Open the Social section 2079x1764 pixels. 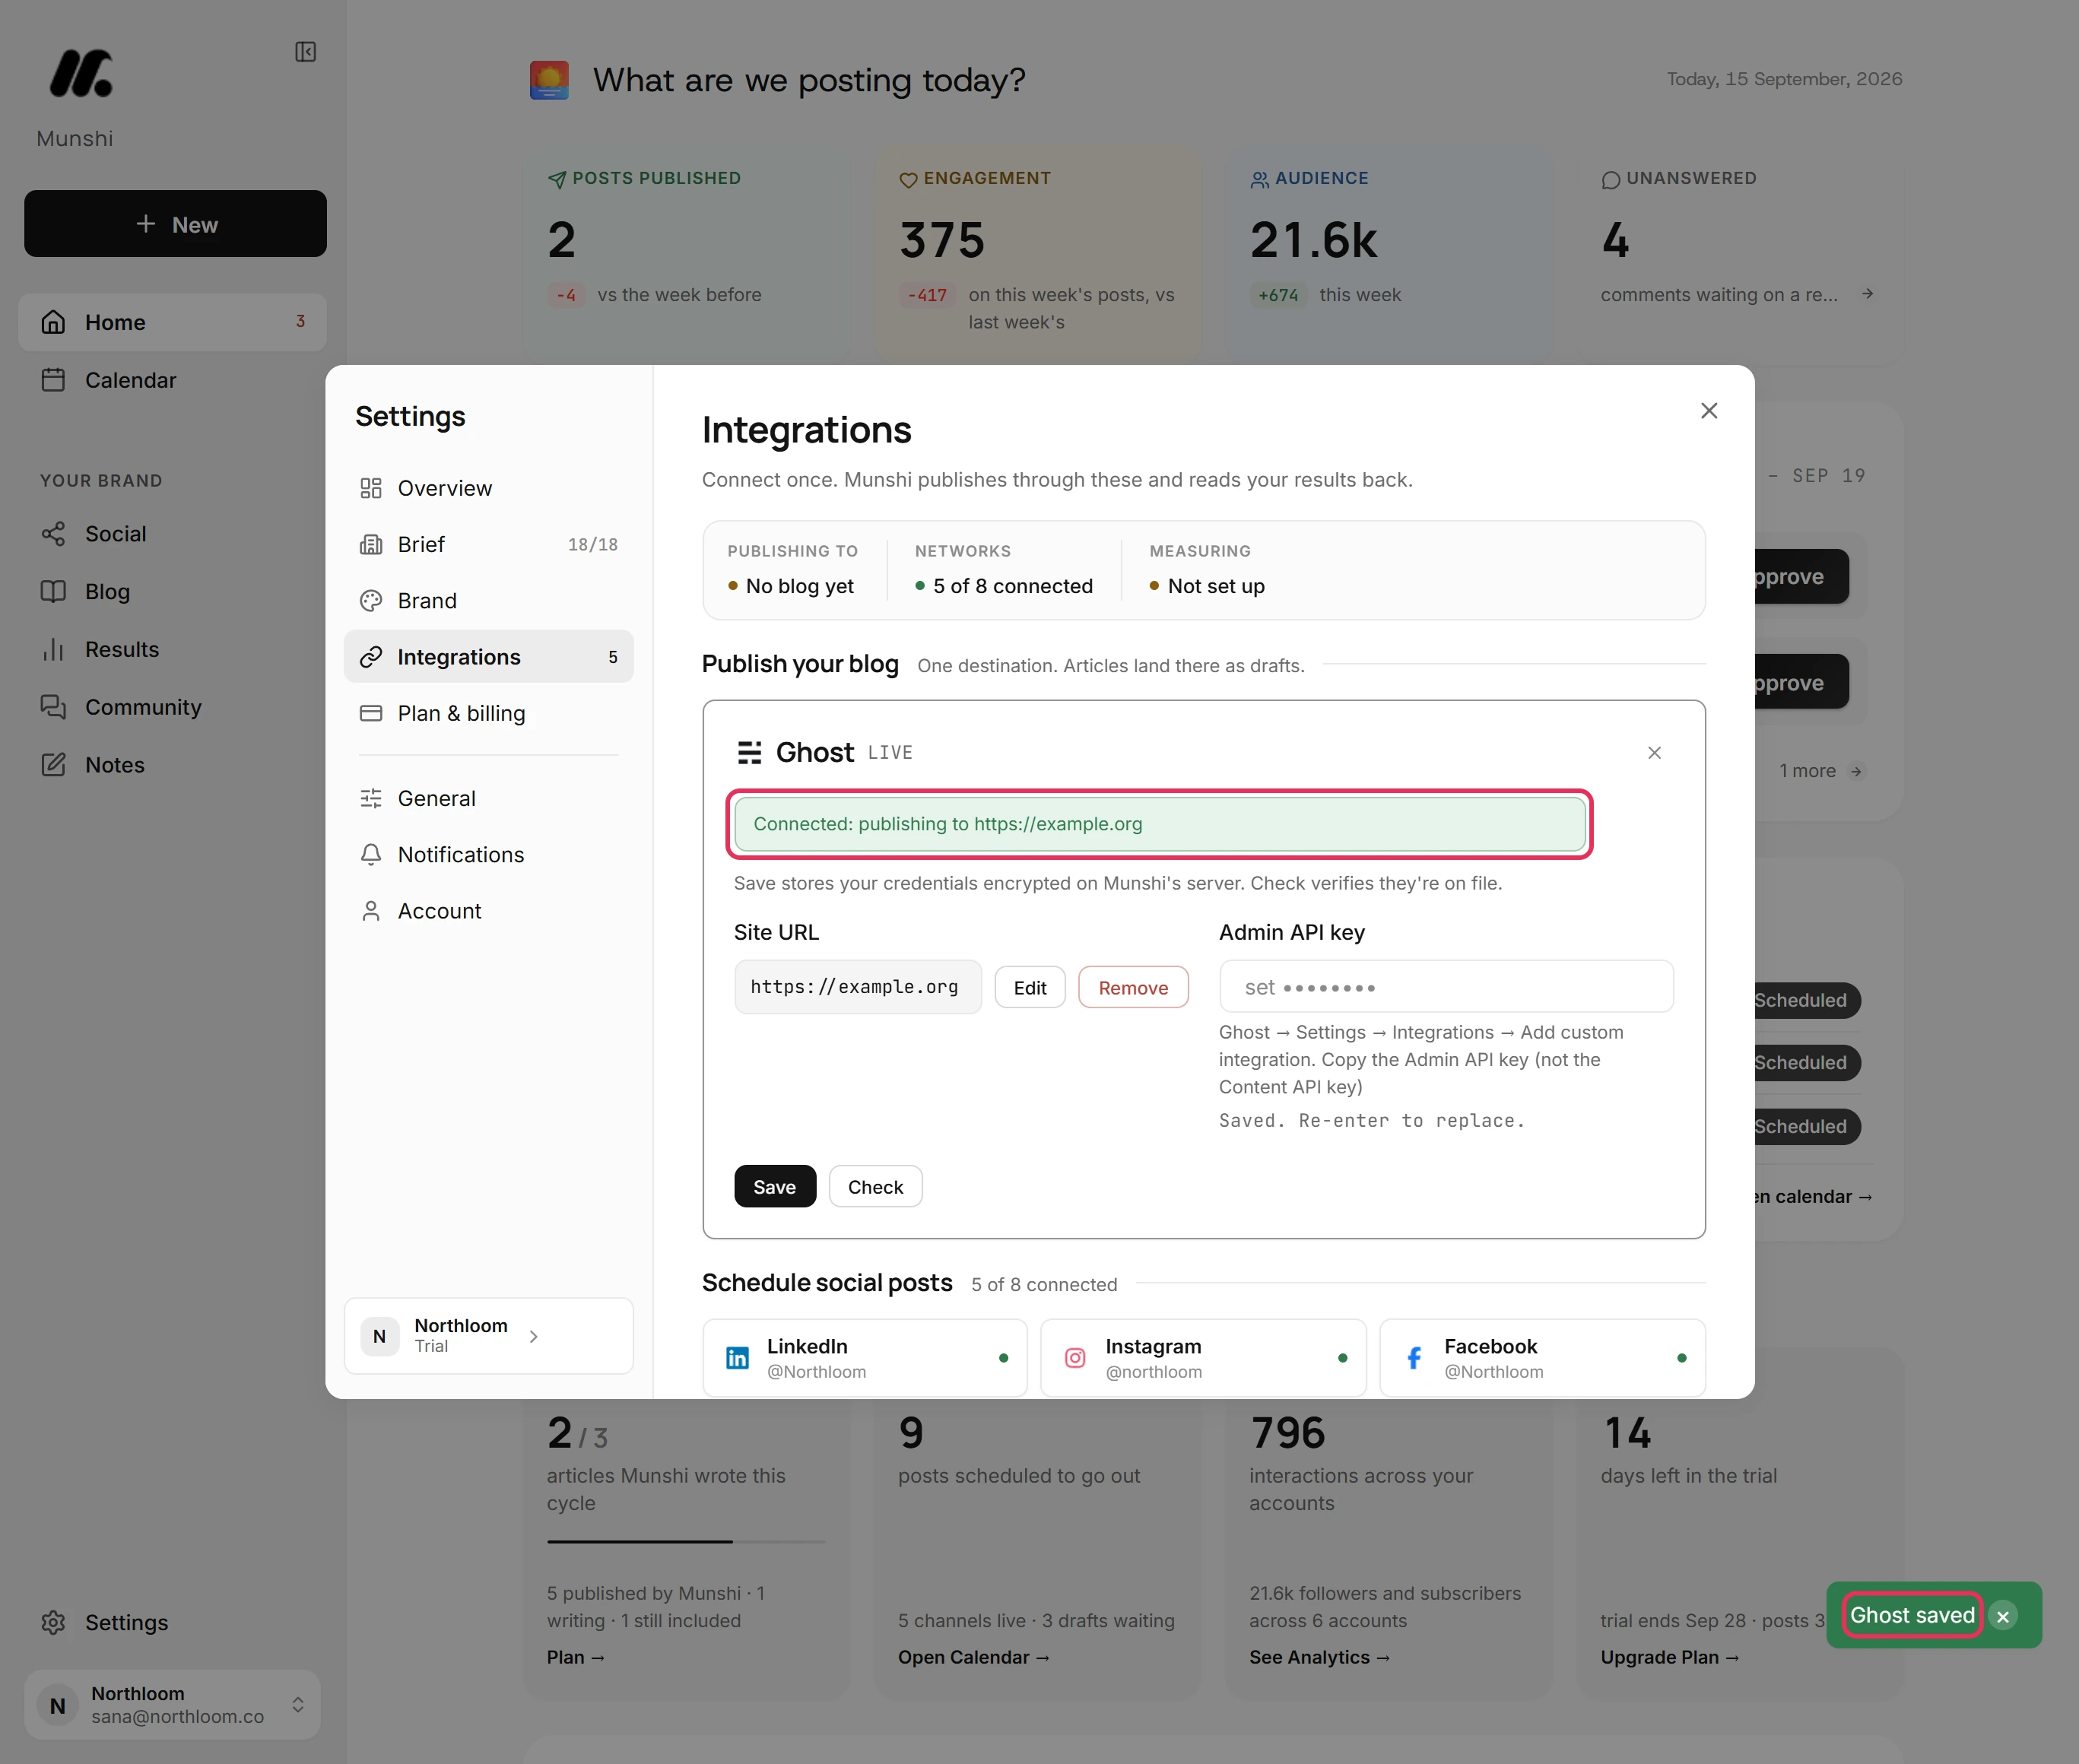pyautogui.click(x=172, y=534)
